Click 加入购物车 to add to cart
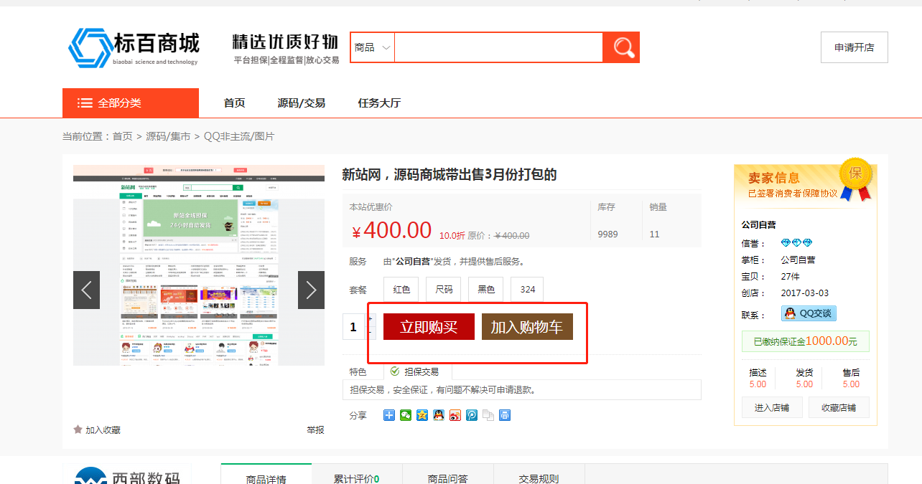922x484 pixels. [x=526, y=327]
